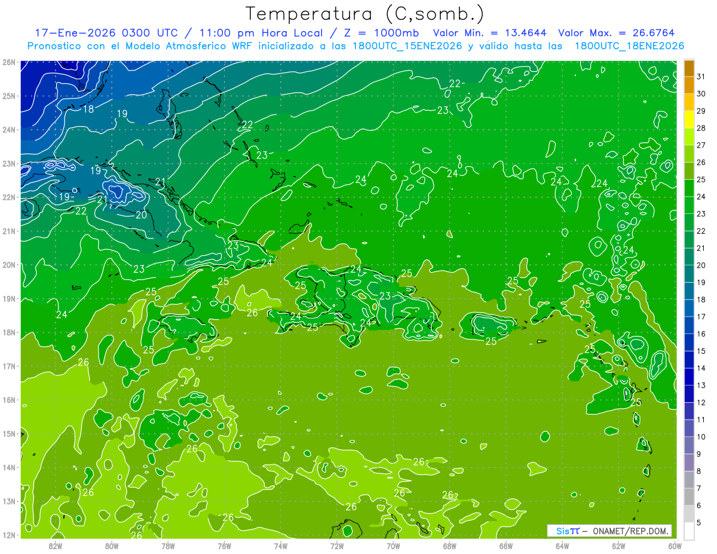This screenshot has height=554, width=717.
Task: Select the valid-until time "1800UTC_18ENE2026"
Action: click(629, 46)
